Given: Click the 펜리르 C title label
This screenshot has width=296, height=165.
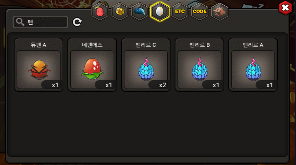Looking at the screenshot, I should tap(146, 45).
